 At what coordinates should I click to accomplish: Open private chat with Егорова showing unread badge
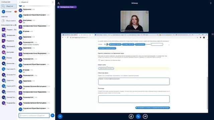pyautogui.click(x=9, y=12)
